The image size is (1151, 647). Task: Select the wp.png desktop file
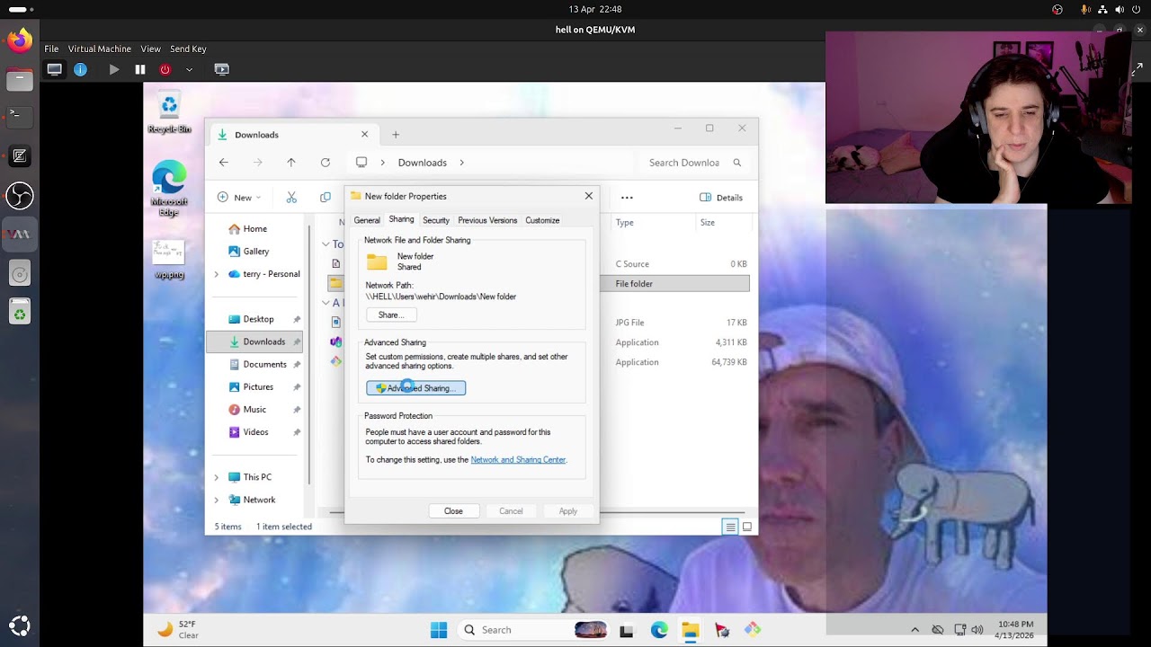coord(169,260)
